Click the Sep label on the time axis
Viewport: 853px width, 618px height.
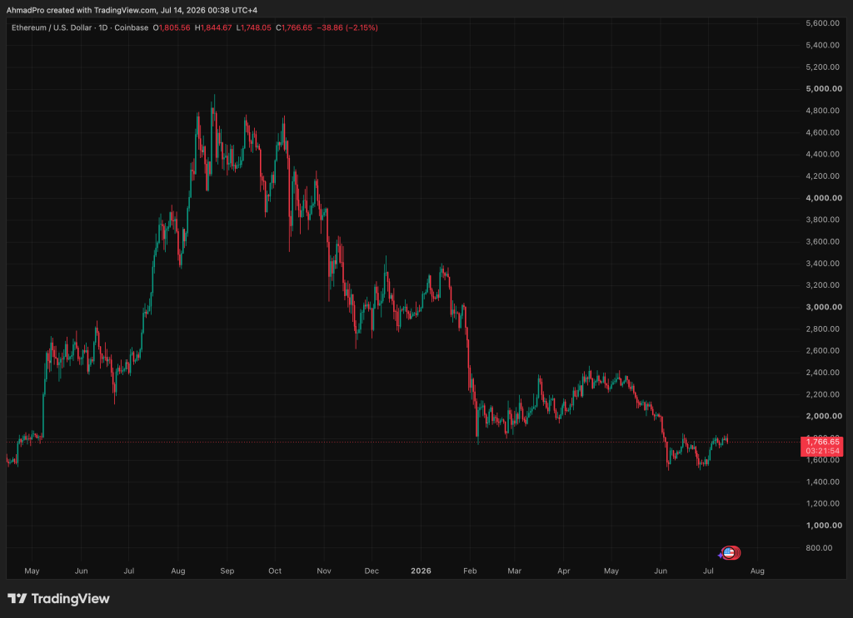227,571
